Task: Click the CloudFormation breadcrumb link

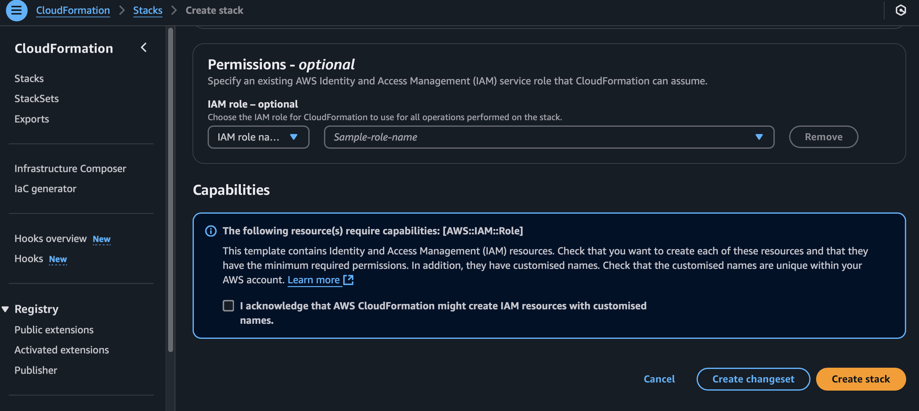Action: pos(73,10)
